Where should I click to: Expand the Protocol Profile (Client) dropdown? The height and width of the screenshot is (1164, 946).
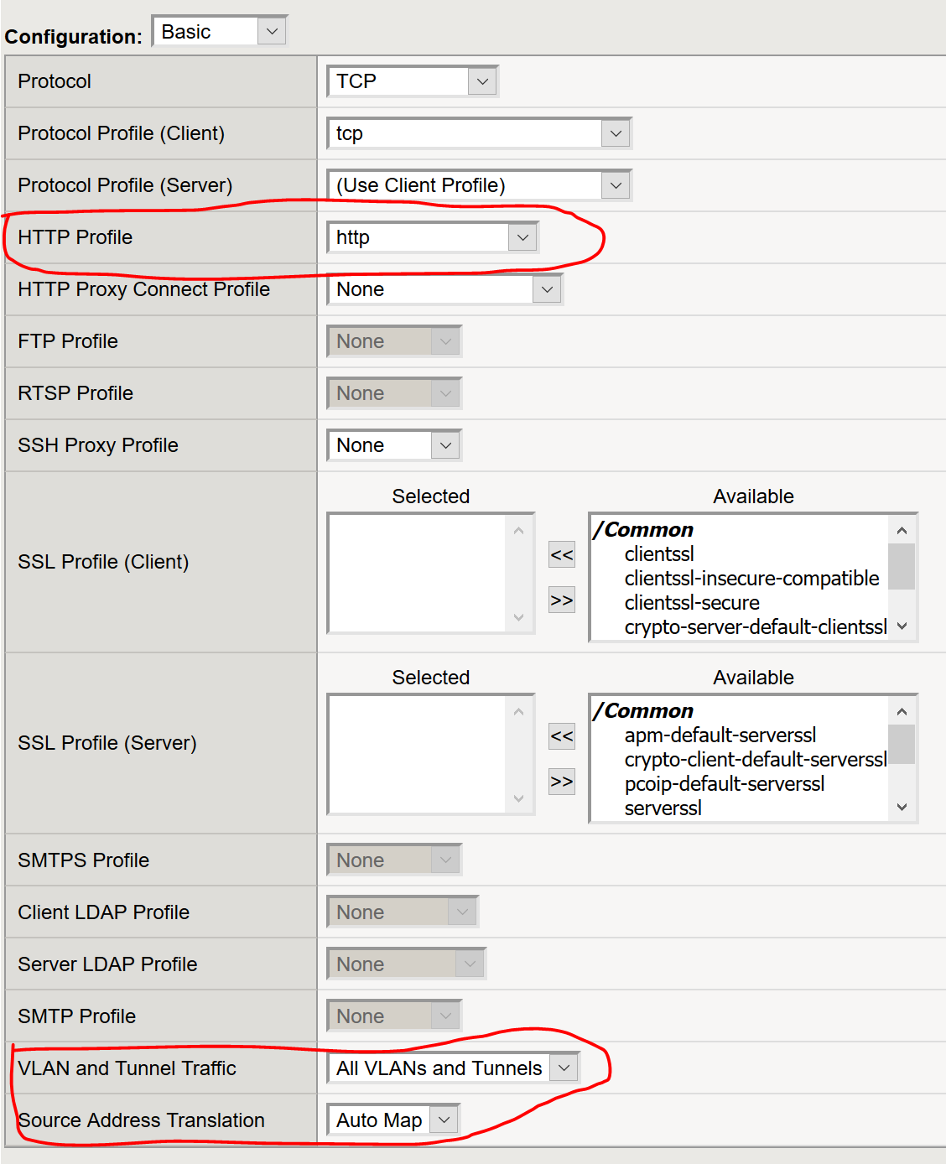click(x=478, y=133)
